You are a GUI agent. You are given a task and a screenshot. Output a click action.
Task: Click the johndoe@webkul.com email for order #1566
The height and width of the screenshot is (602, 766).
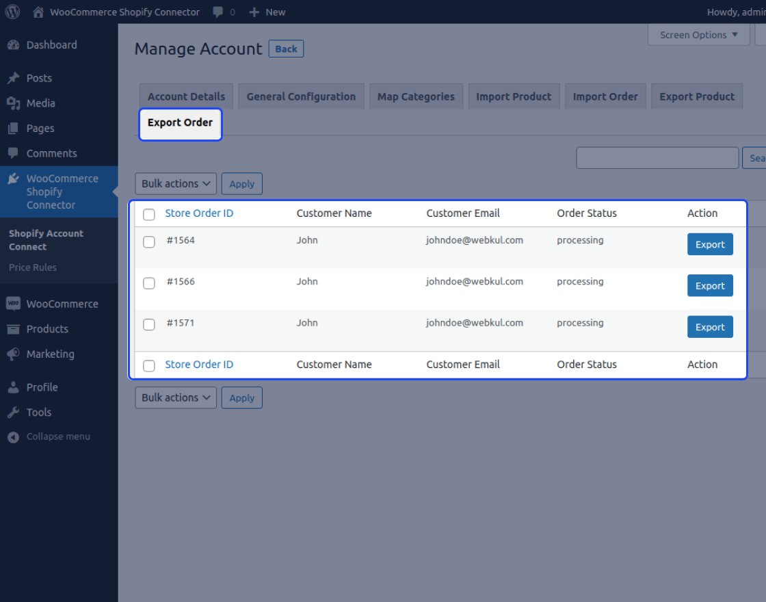coord(475,281)
